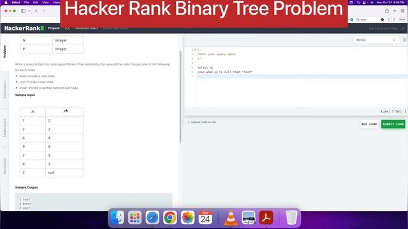Click the 'case when p is null' line
Screen dimensions: 408x229
(x=225, y=72)
